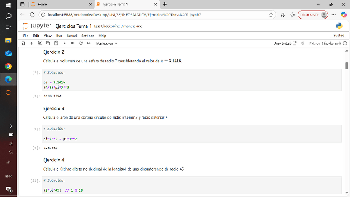Click the output value 1436.7584
The image size is (350, 197).
(52, 96)
